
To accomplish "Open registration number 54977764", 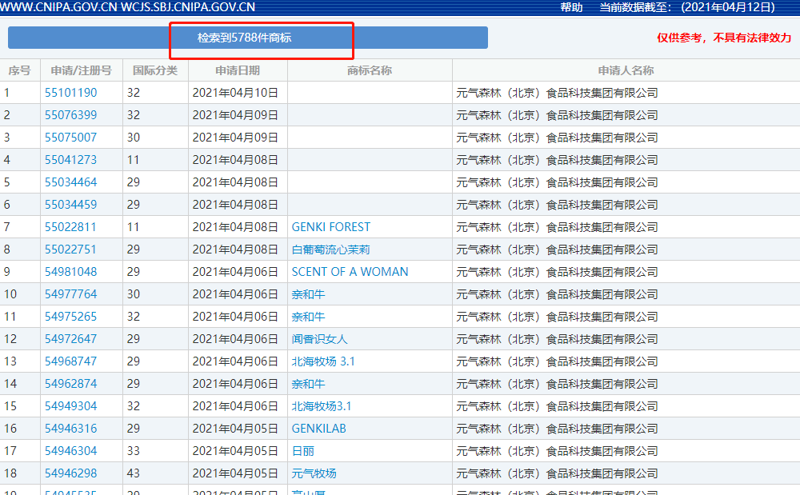I will click(70, 294).
